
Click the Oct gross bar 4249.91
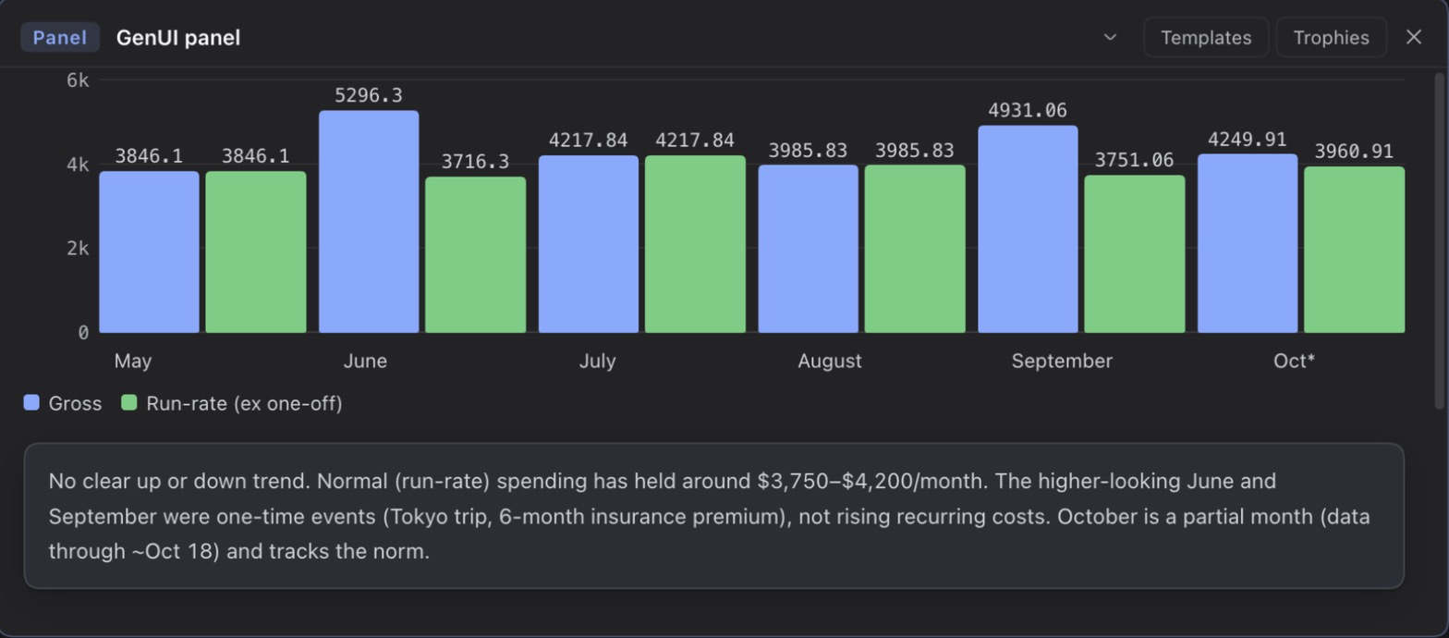click(x=1248, y=243)
